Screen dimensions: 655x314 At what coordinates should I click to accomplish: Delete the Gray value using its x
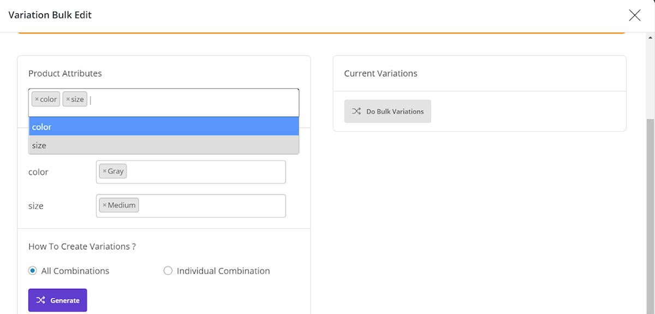tap(104, 171)
